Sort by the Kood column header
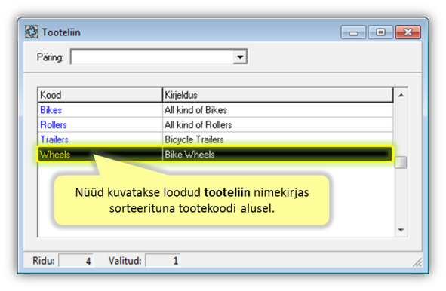Viewport: 446px width, 291px height. click(100, 95)
